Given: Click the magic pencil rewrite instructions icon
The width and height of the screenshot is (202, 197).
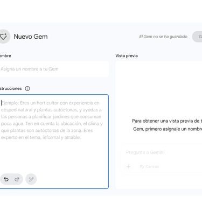Looking at the screenshot, I should click(x=31, y=179).
